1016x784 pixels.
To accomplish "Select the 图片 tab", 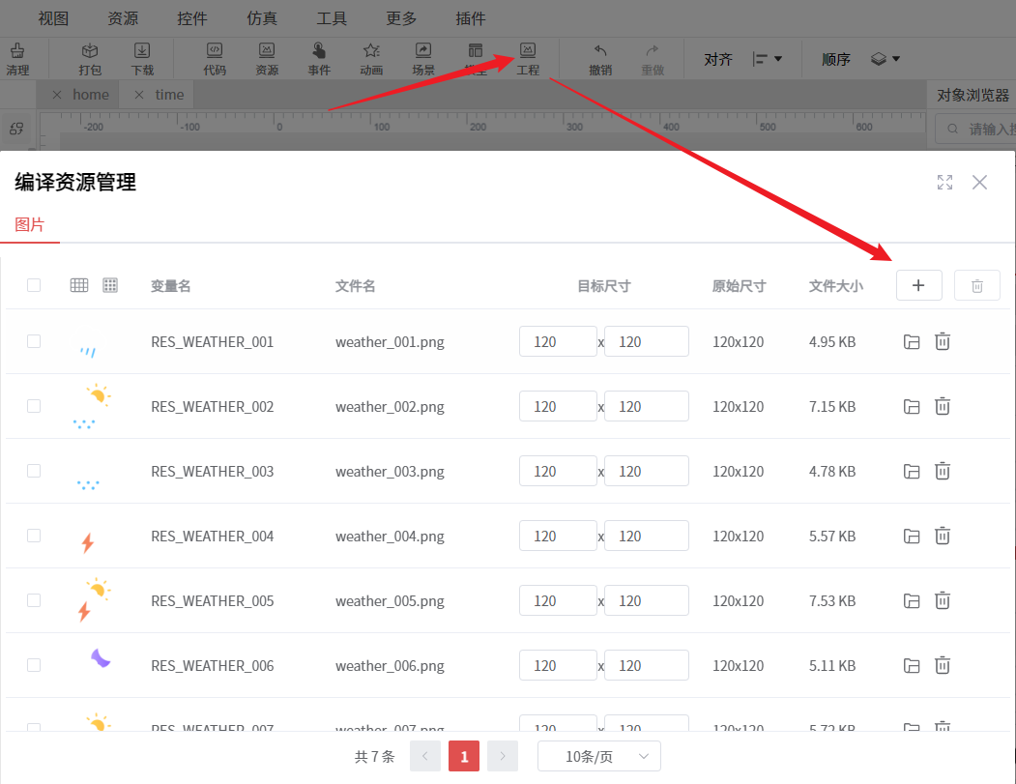I will [x=29, y=224].
